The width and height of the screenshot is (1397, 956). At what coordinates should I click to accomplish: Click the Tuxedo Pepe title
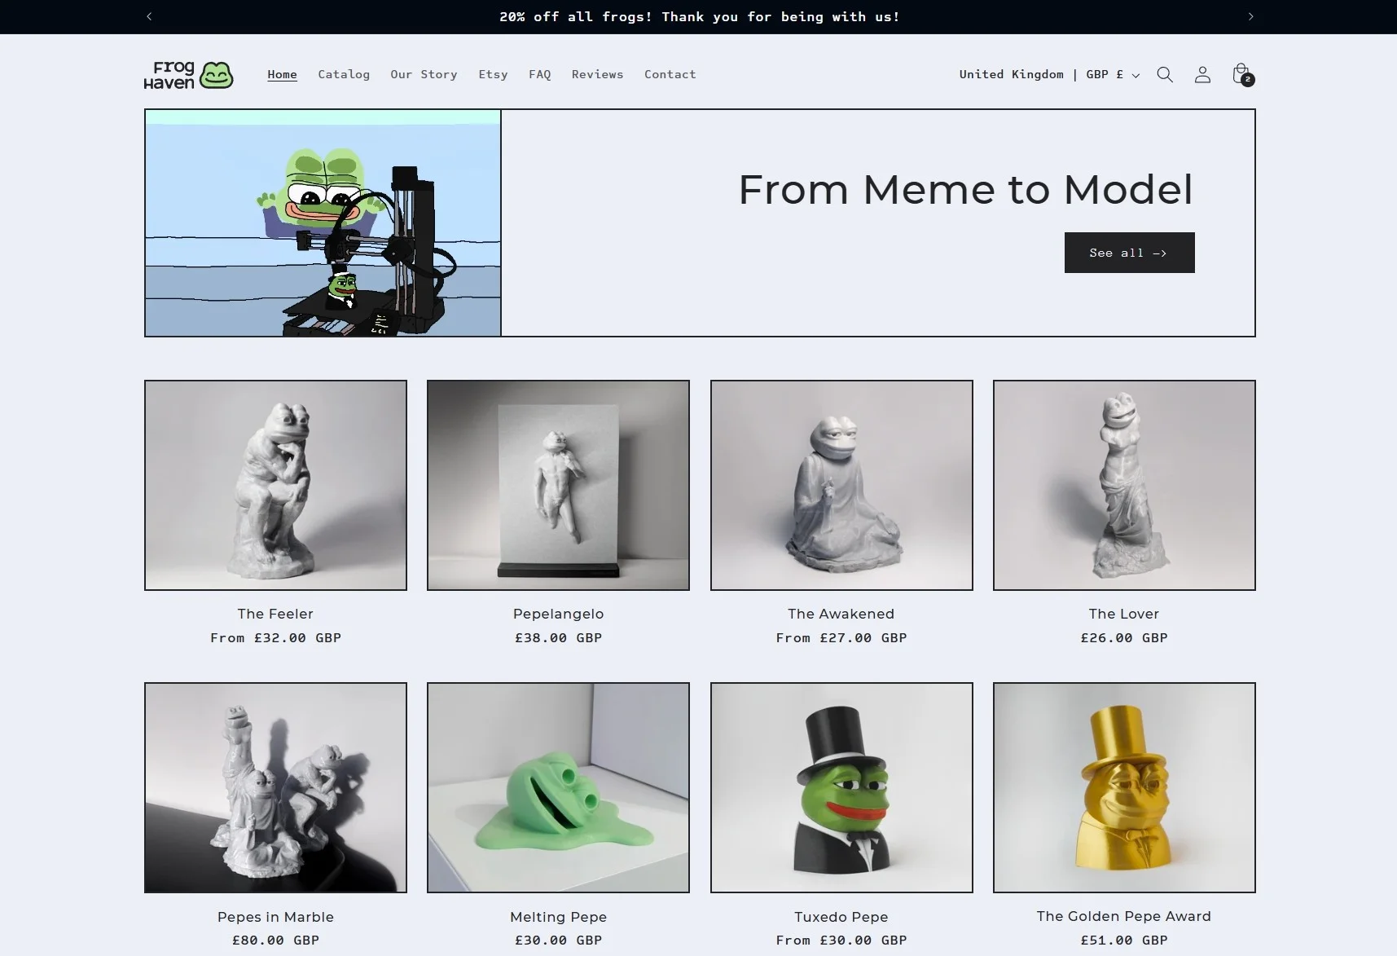[x=841, y=917]
